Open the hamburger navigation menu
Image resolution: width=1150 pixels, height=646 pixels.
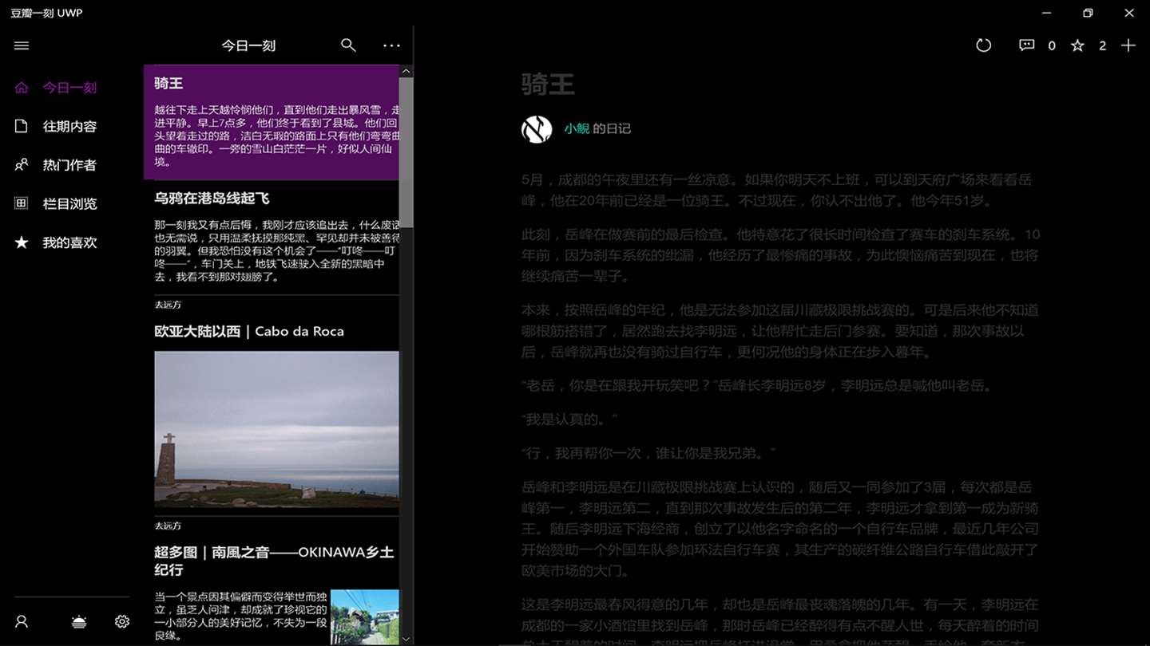click(x=22, y=45)
